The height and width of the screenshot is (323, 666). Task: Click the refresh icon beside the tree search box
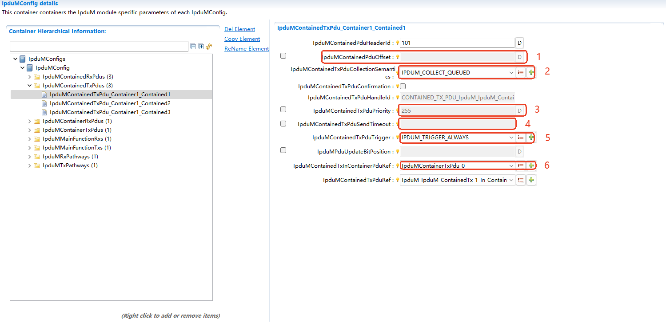208,46
